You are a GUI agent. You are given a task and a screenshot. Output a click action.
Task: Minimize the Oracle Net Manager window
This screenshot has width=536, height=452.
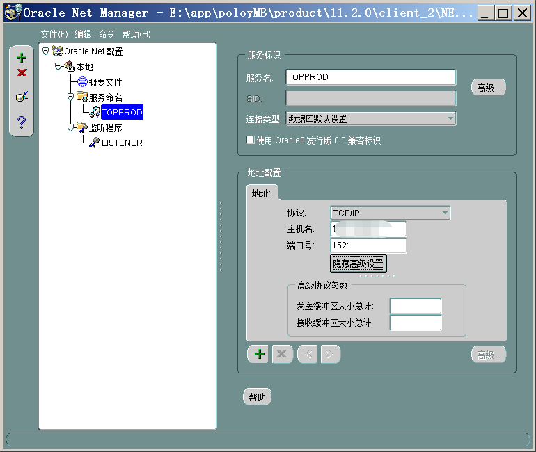pyautogui.click(x=484, y=13)
